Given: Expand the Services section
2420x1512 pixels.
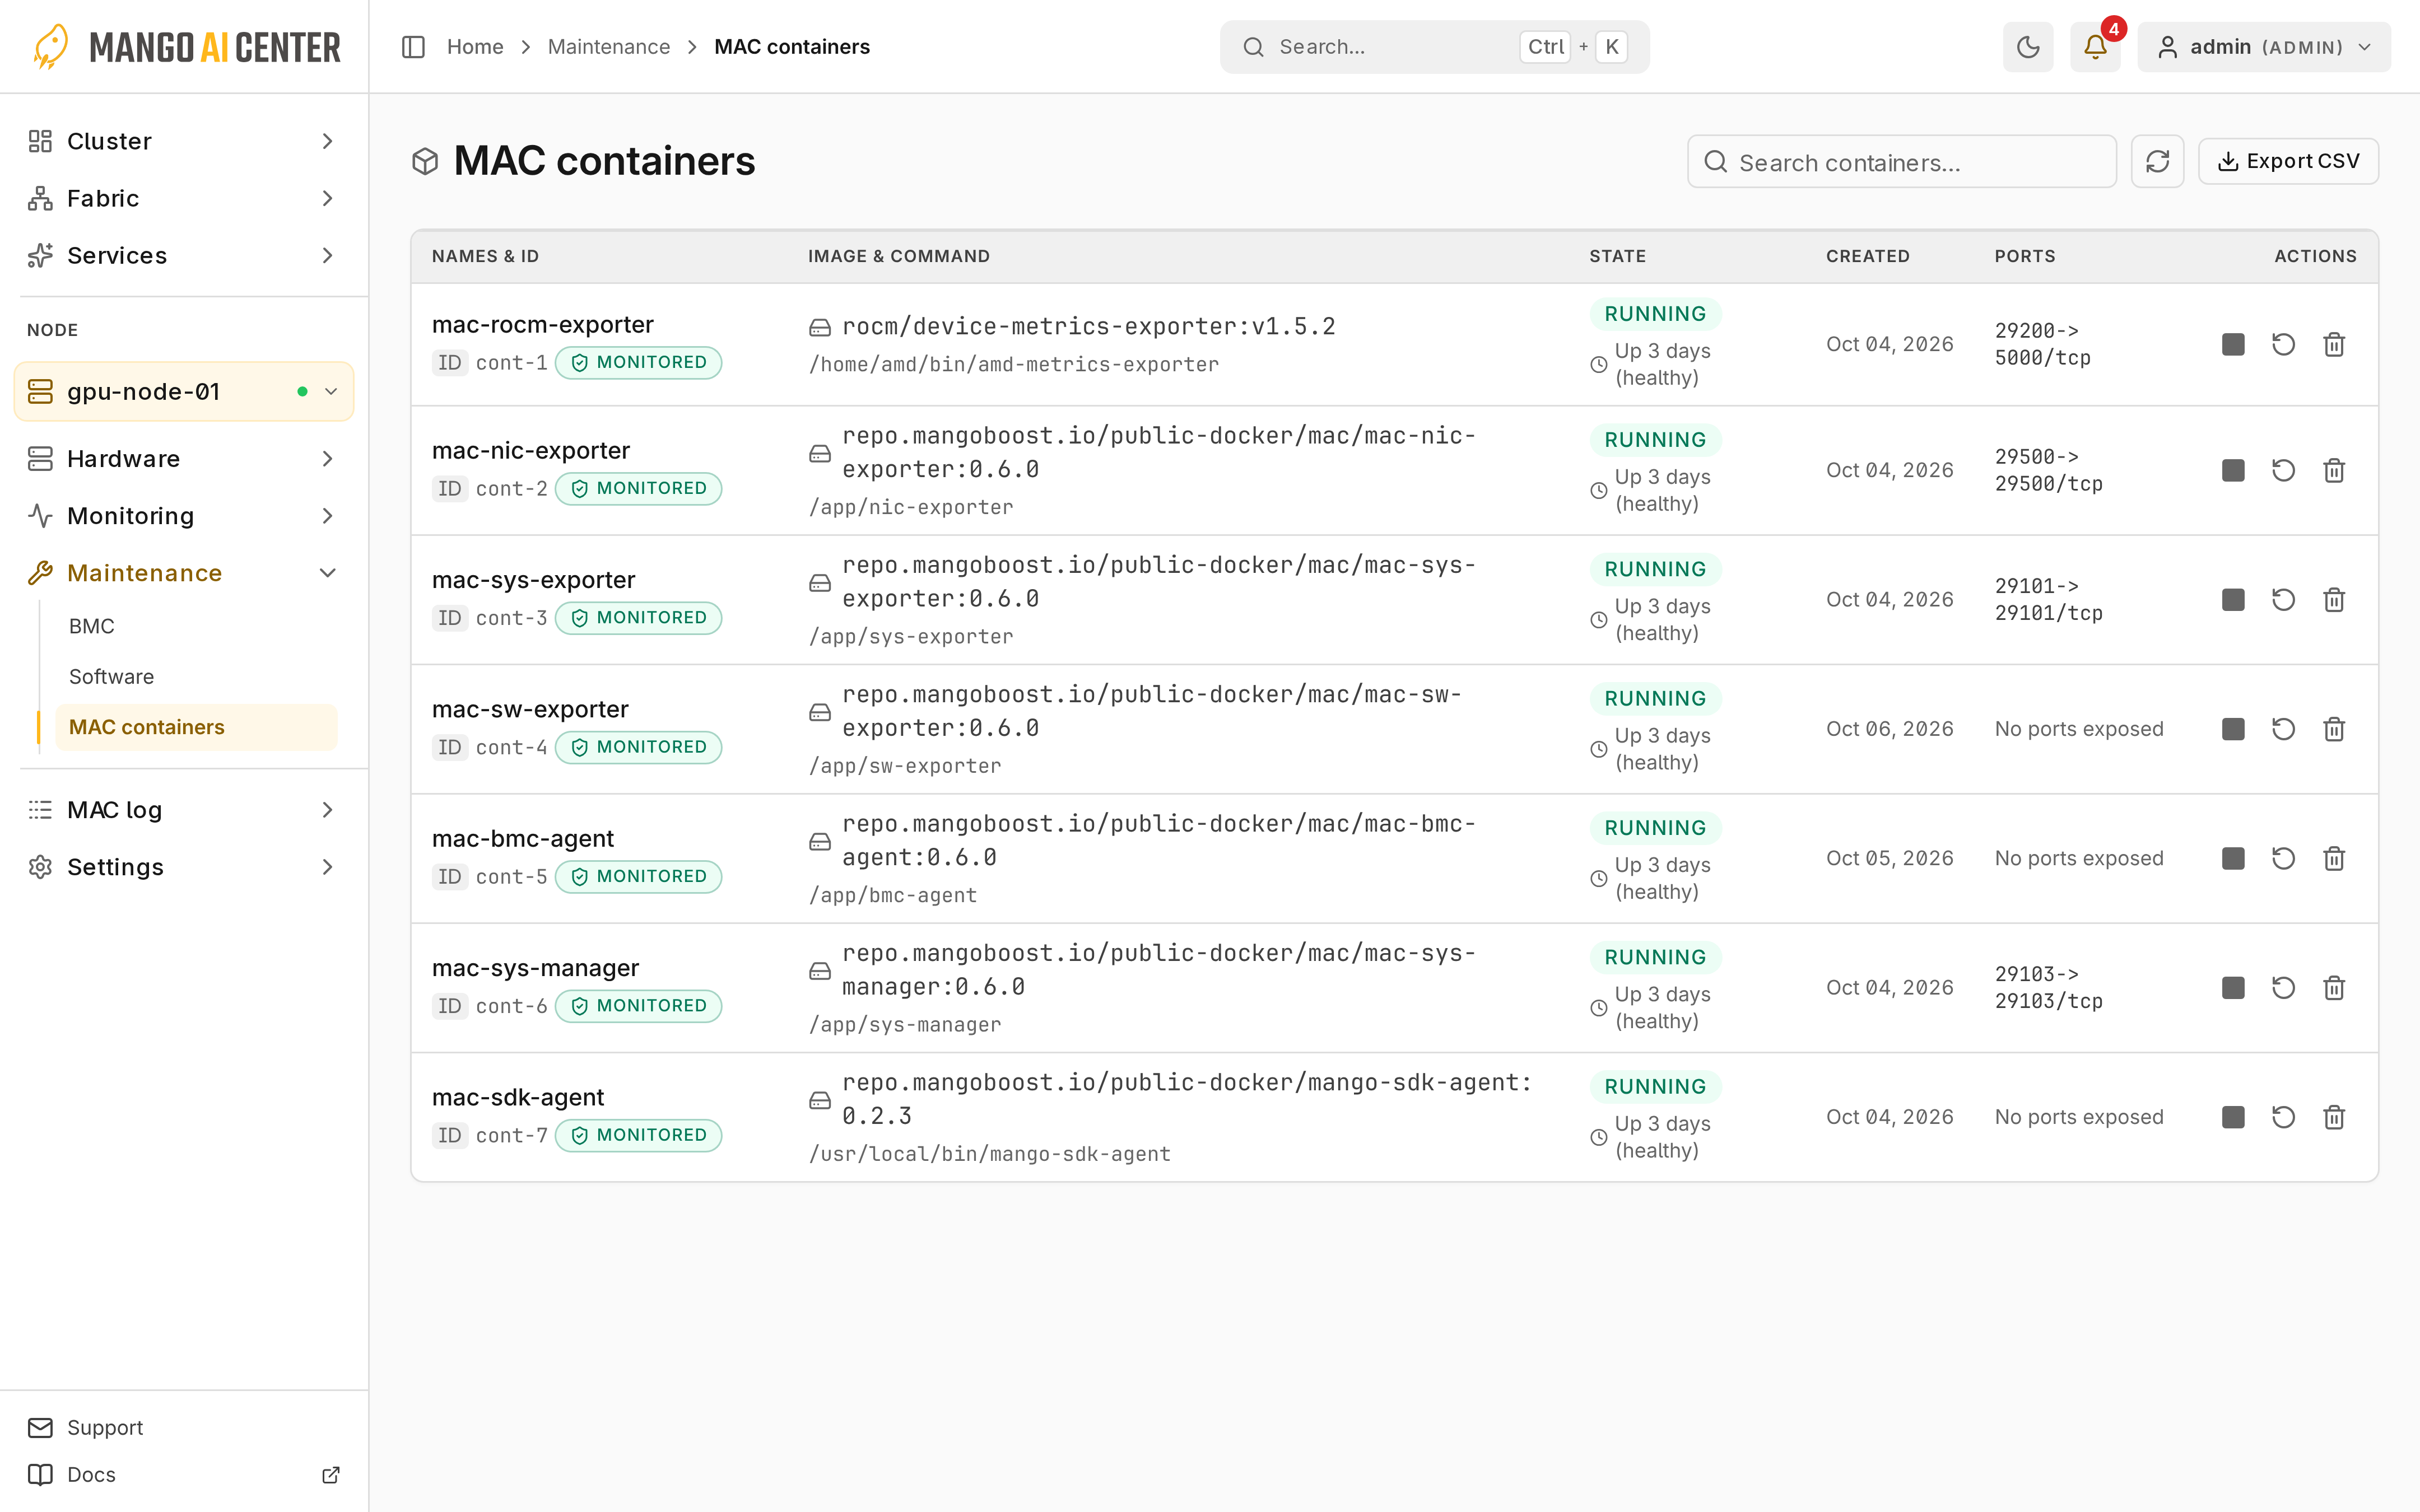Looking at the screenshot, I should [x=184, y=255].
